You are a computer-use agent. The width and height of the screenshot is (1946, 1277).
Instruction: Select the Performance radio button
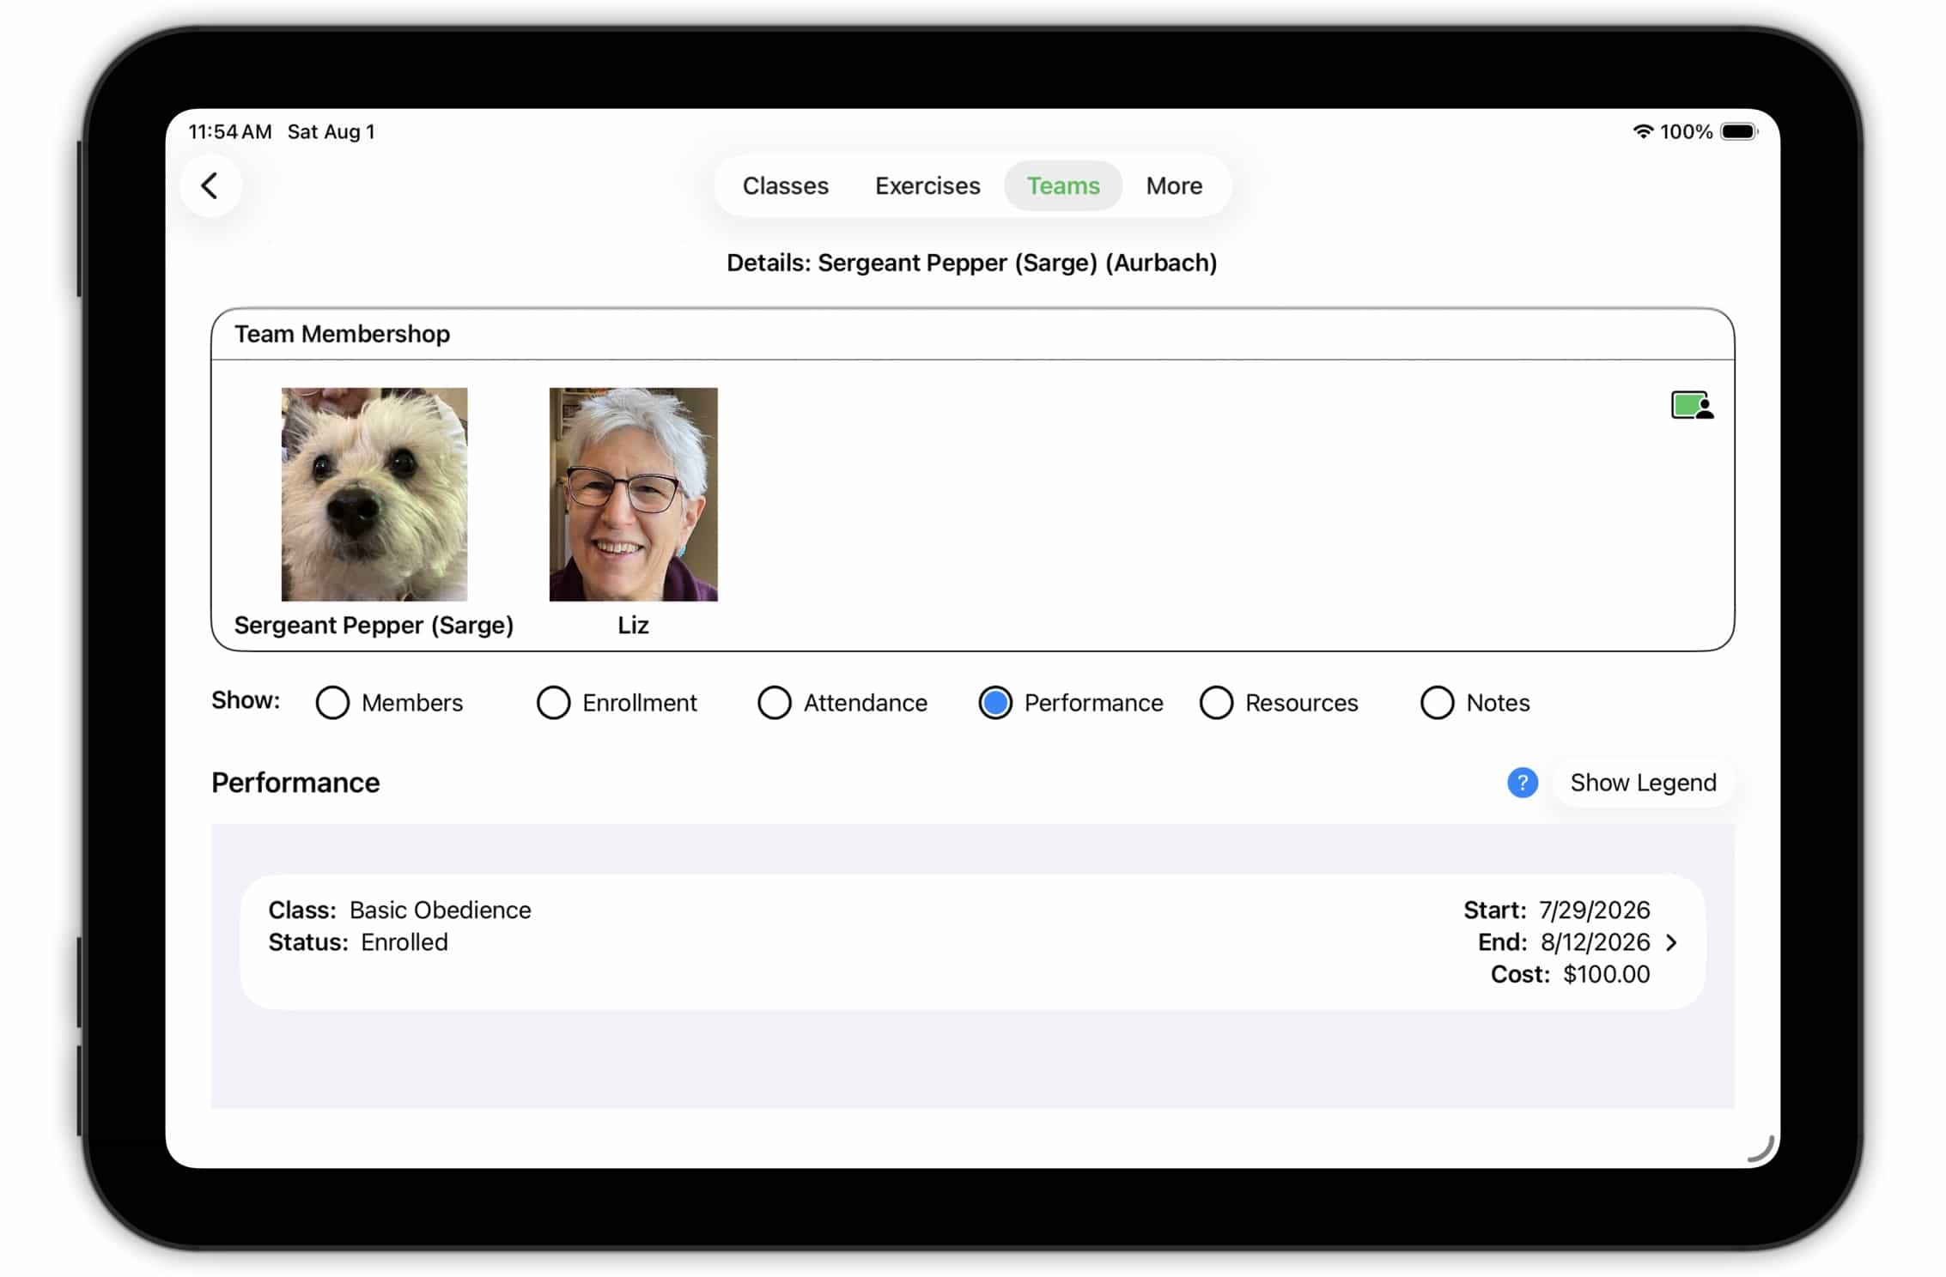[995, 703]
